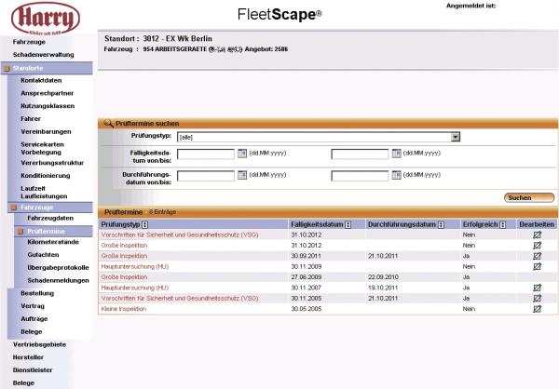
Task: Open calendar picker for Fälligkeitsdatum start date
Action: coord(242,154)
